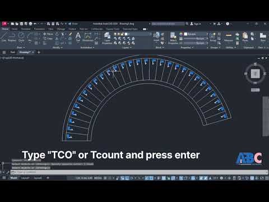Click the Move tool in Modify panel
The height and width of the screenshot is (202, 269).
[x=48, y=34]
